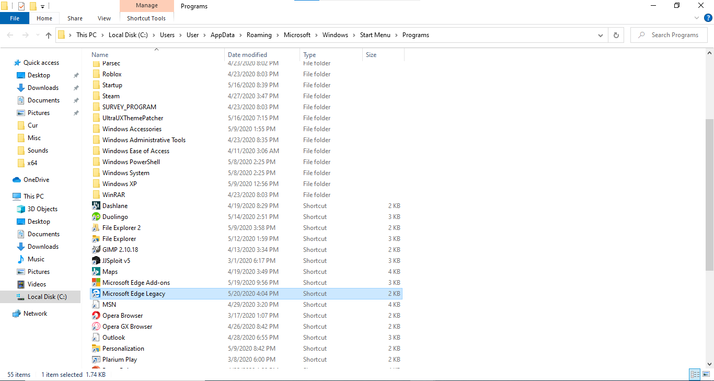Open the Shortcut Tools tab
The height and width of the screenshot is (381, 714).
click(146, 18)
